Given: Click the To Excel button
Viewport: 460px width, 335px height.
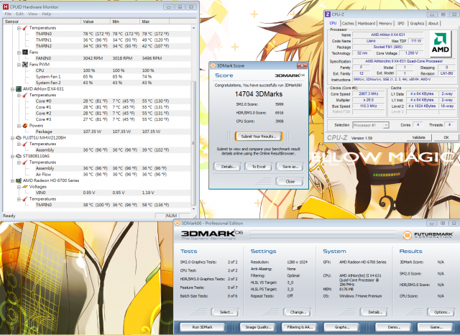Looking at the screenshot, I should point(259,167).
